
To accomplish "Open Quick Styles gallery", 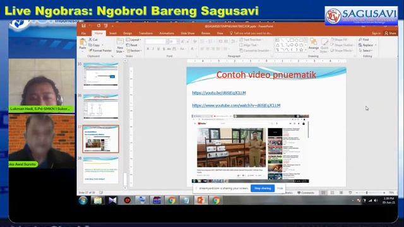I will (324, 46).
